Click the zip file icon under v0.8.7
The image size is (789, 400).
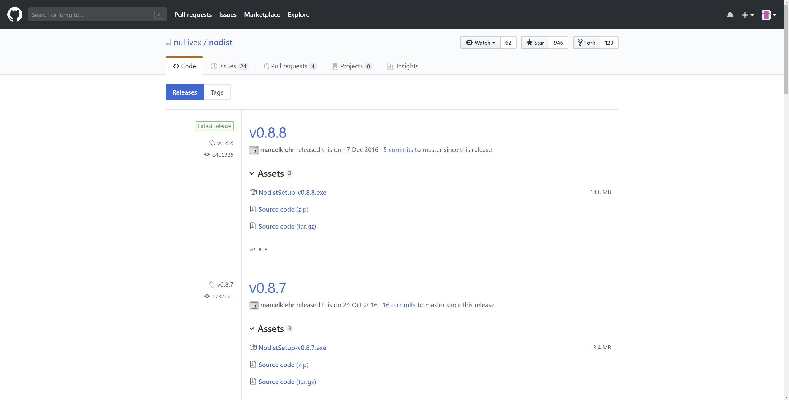pyautogui.click(x=253, y=364)
